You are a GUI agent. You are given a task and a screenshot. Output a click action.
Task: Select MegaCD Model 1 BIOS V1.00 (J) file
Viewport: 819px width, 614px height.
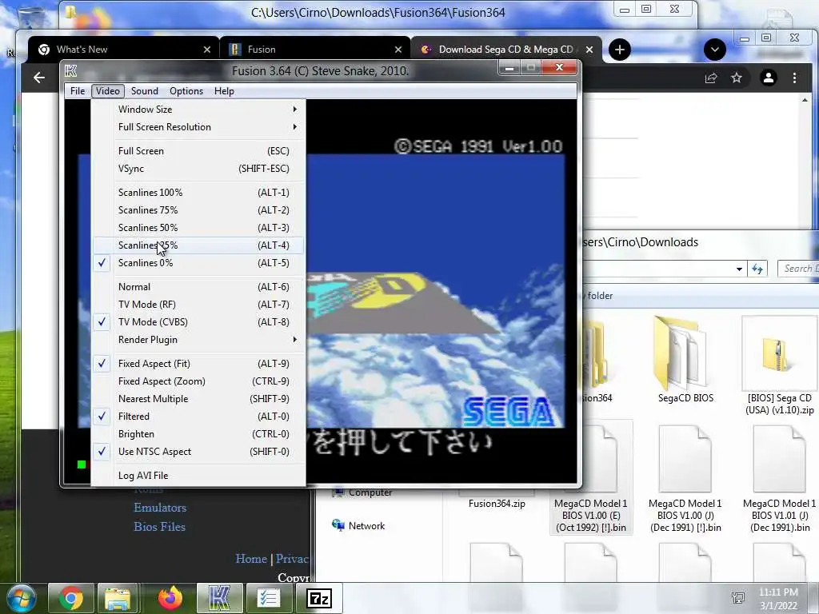685,478
